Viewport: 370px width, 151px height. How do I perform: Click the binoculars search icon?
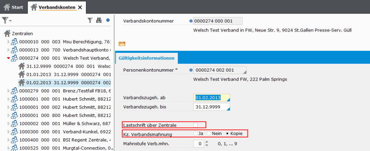click(x=99, y=20)
